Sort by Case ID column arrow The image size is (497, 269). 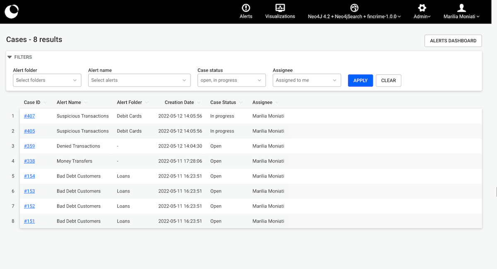pos(45,103)
